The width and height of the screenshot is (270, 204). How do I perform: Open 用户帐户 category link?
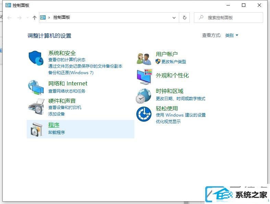pyautogui.click(x=167, y=54)
